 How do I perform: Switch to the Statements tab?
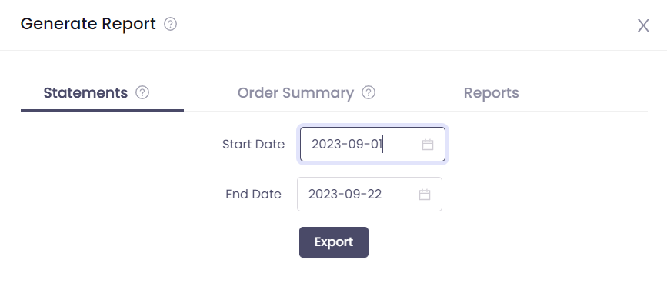point(85,93)
